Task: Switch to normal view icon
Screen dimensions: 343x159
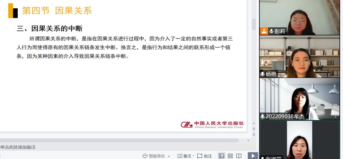Action: [222, 156]
